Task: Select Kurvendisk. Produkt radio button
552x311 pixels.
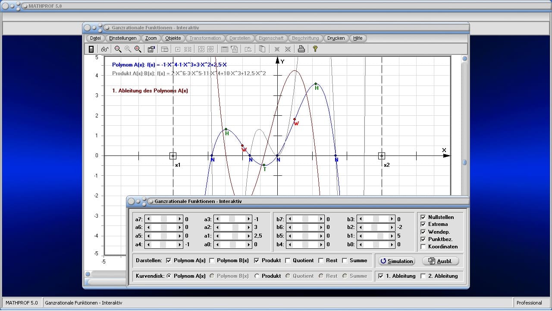Action: point(257,276)
